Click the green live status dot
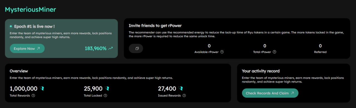Image resolution: width=356 pixels, height=108 pixels. [x=11, y=26]
